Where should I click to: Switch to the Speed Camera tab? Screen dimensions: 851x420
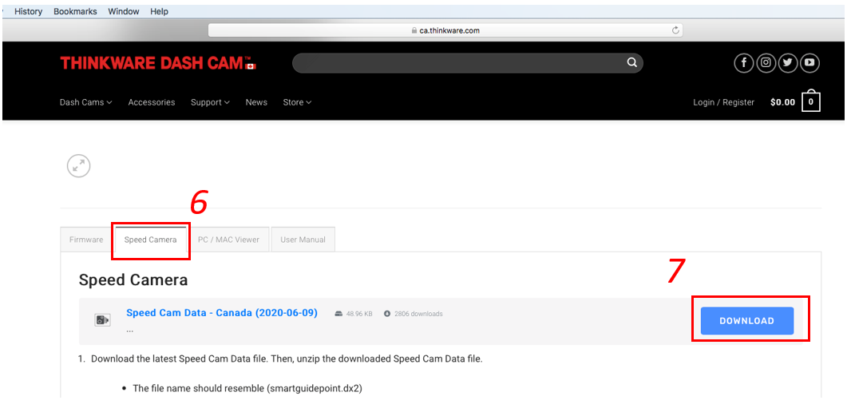(x=150, y=240)
